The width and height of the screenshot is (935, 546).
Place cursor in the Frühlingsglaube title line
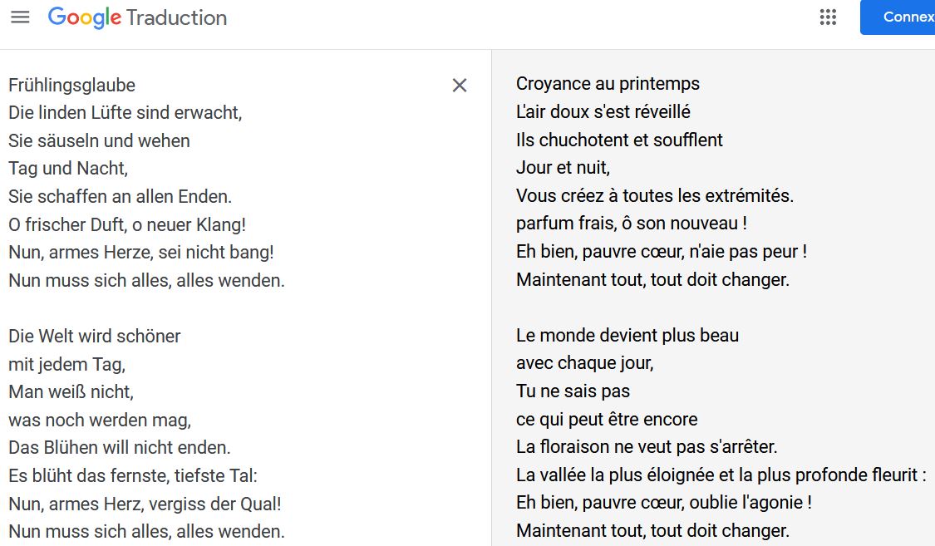(x=71, y=86)
